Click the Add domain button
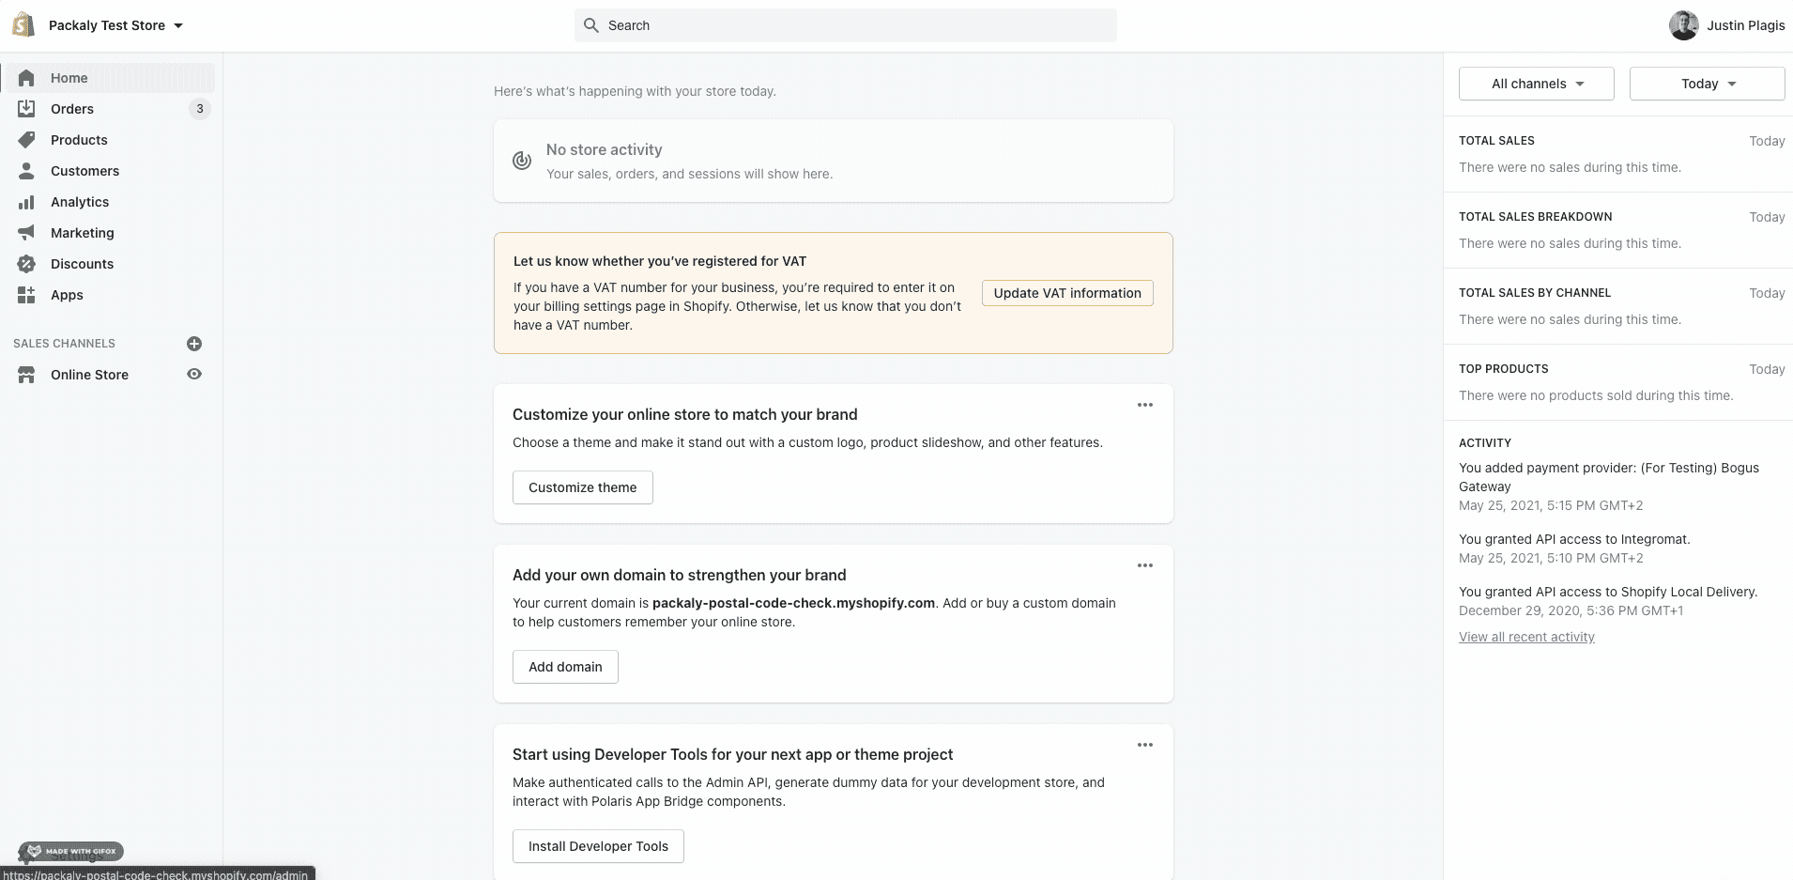Screen dimensions: 1793x880 pos(565,667)
